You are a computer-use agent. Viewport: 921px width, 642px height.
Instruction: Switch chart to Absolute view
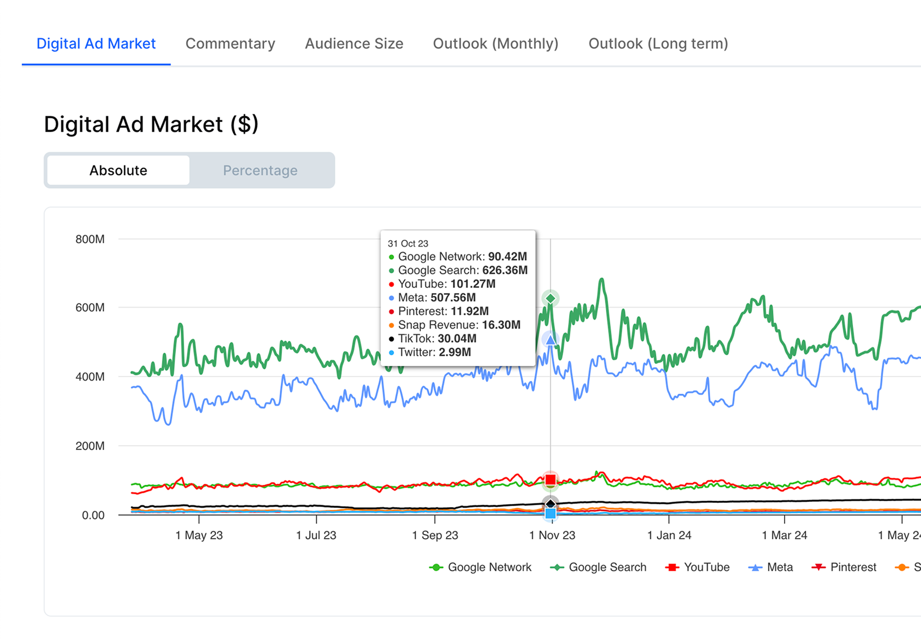(x=118, y=171)
